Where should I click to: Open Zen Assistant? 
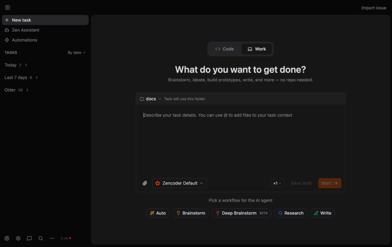coord(45,30)
